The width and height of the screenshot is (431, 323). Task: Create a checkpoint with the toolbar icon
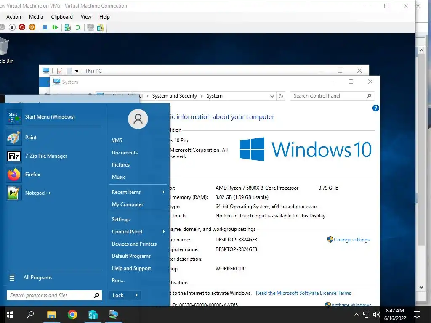tap(68, 27)
